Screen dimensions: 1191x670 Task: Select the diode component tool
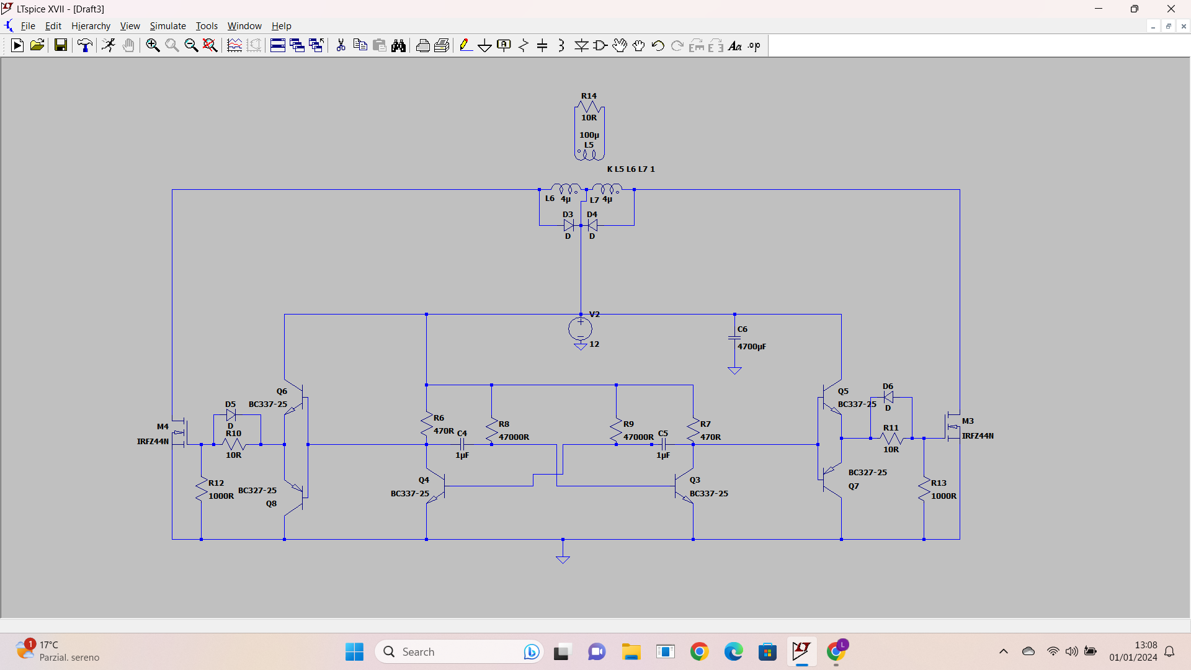point(581,45)
